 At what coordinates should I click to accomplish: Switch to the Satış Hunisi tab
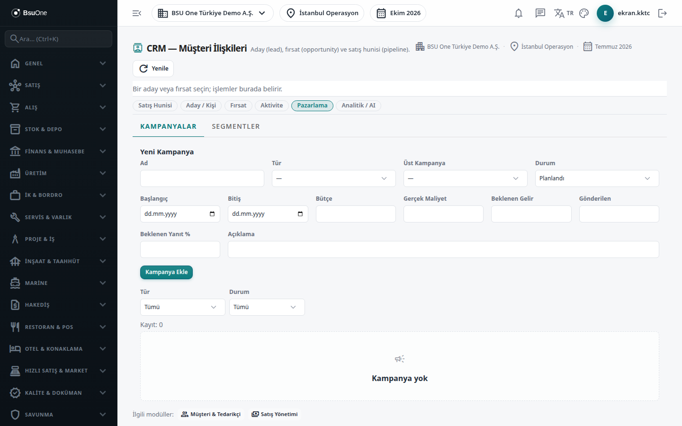(x=155, y=106)
